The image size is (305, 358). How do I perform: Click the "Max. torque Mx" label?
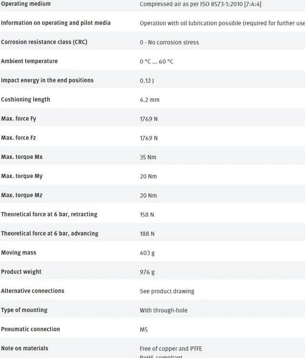point(22,157)
